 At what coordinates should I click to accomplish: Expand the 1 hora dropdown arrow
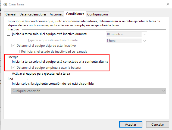(x=145, y=41)
